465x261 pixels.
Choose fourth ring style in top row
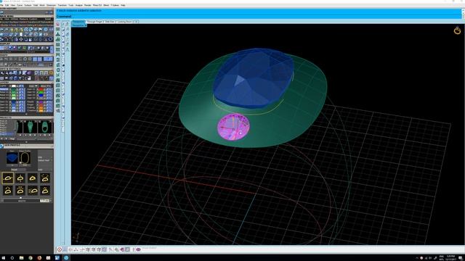(45, 178)
